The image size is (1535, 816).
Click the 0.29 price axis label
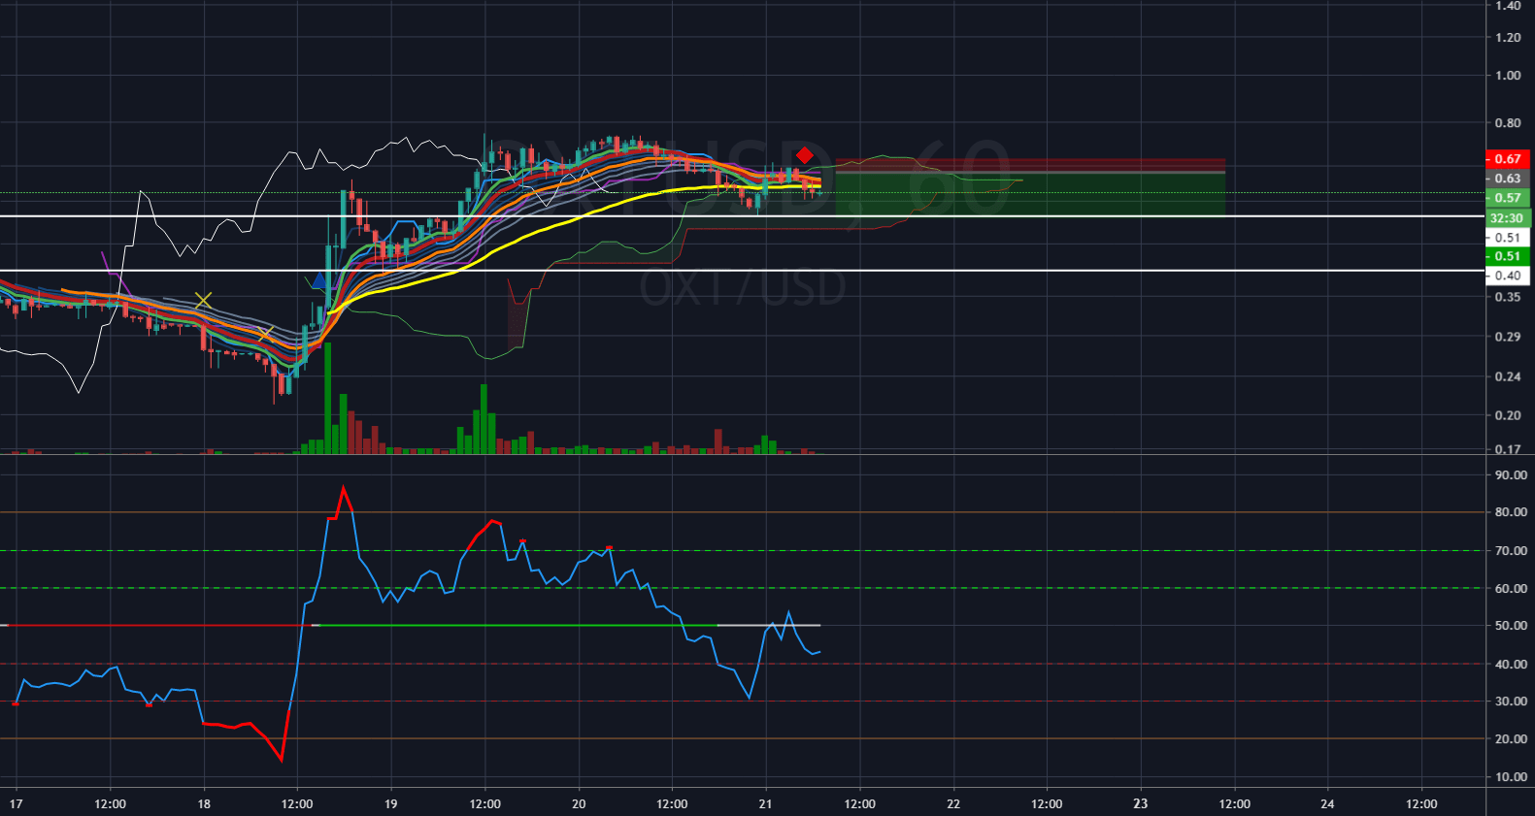click(x=1508, y=337)
